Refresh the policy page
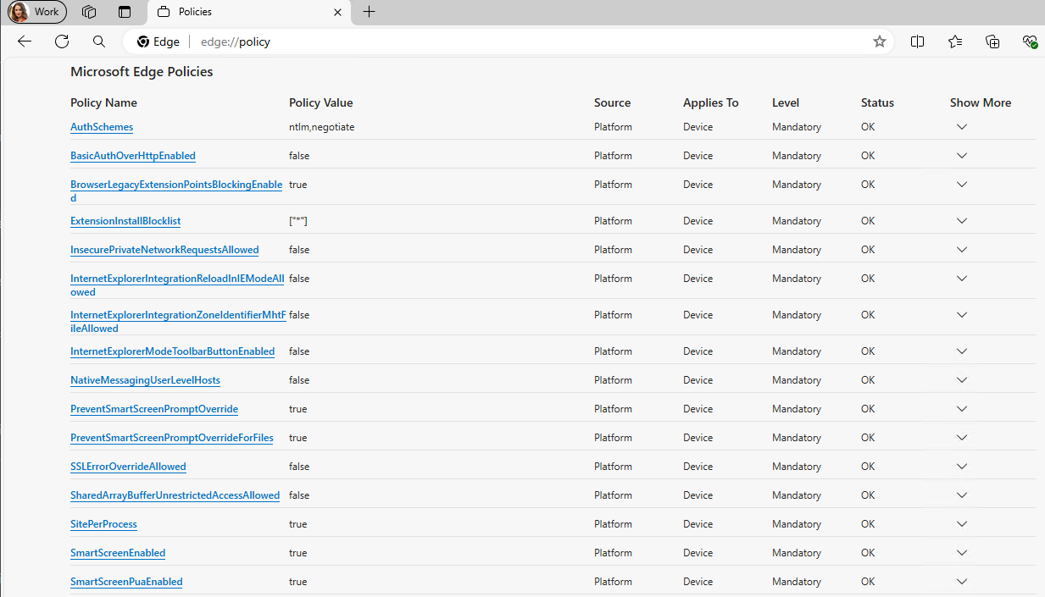The height and width of the screenshot is (597, 1045). 62,41
